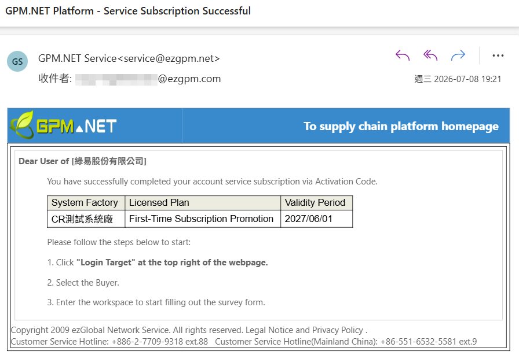Image resolution: width=519 pixels, height=355 pixels.
Task: Open the supply chain platform homepage link
Action: [401, 126]
